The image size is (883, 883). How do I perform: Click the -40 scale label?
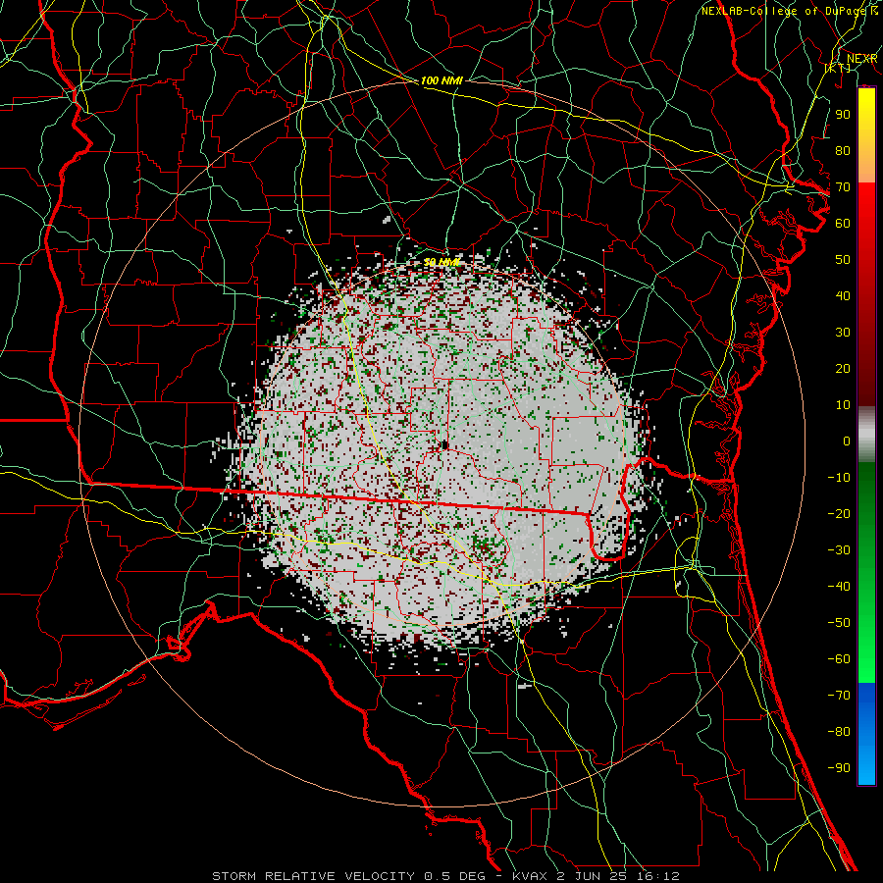coord(839,587)
